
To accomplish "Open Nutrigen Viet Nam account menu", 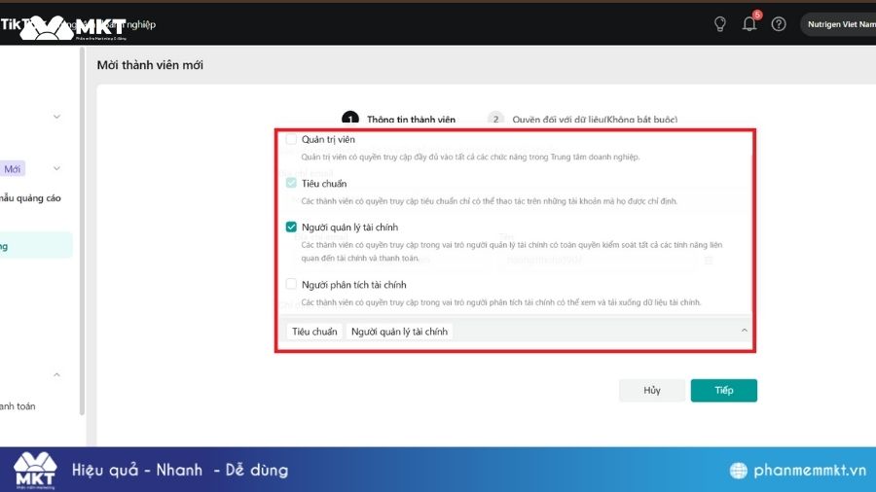I will 837,24.
